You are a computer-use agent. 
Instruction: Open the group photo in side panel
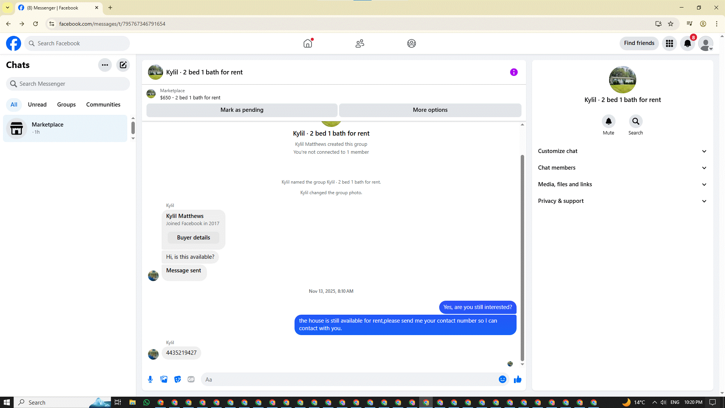623,80
